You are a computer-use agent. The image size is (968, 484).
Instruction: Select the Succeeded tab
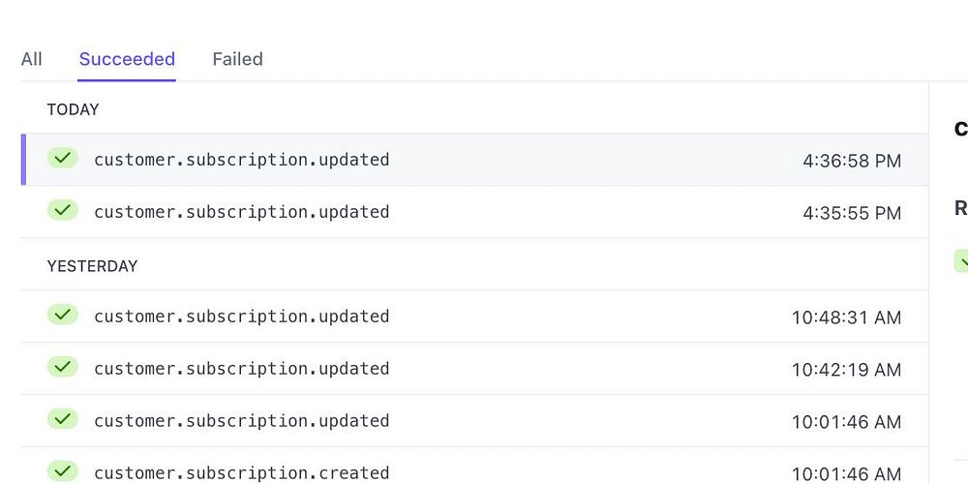tap(127, 59)
